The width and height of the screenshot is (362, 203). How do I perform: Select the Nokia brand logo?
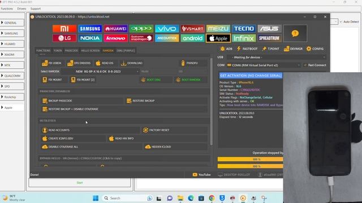(90, 38)
